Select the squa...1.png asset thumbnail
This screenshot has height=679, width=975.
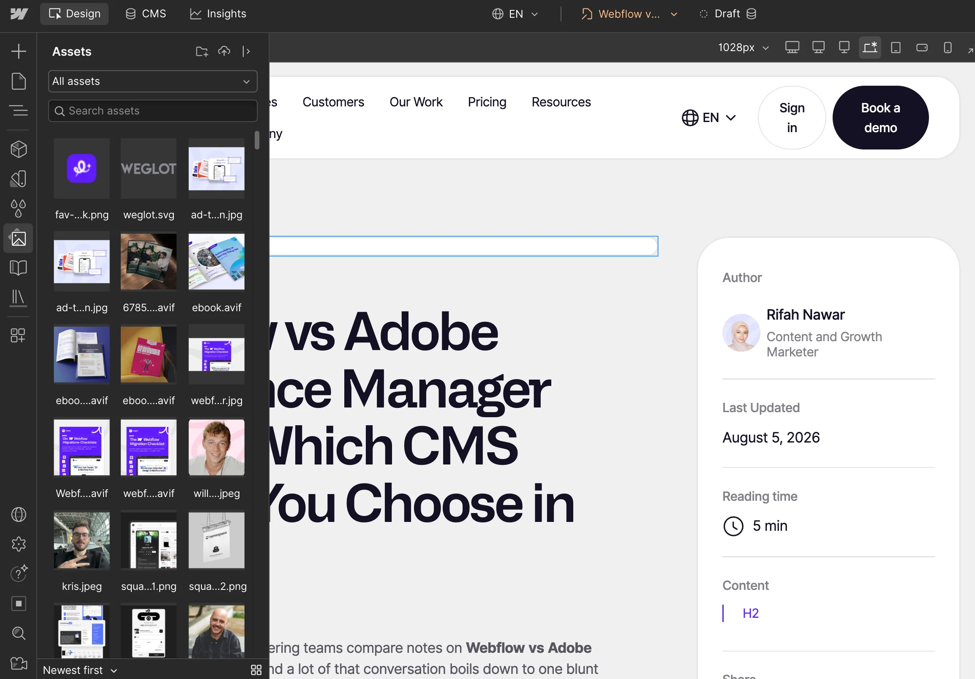pyautogui.click(x=149, y=540)
